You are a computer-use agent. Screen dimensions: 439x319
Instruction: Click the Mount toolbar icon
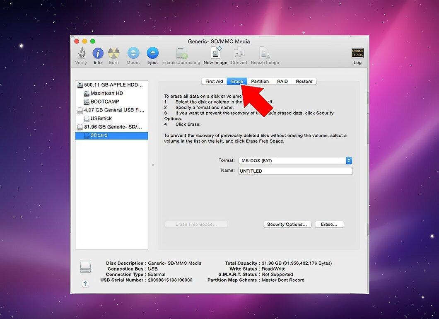tap(133, 53)
